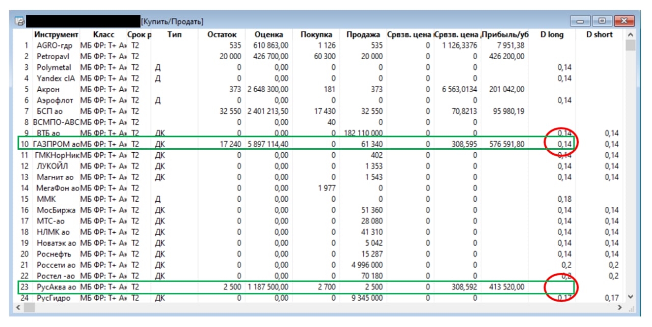Click the vertical scrollbar up arrow
The height and width of the screenshot is (327, 652).
click(631, 35)
